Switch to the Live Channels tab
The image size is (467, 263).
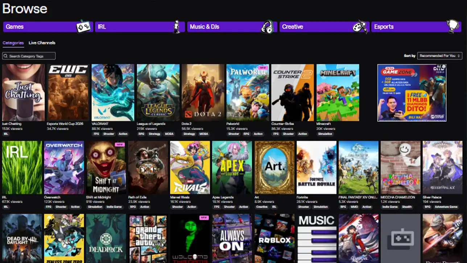[42, 43]
